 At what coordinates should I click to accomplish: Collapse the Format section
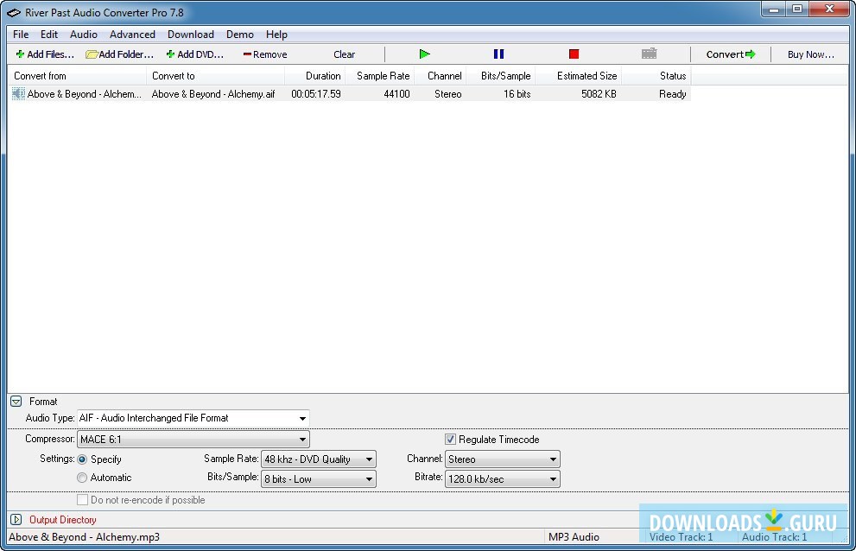tap(15, 401)
